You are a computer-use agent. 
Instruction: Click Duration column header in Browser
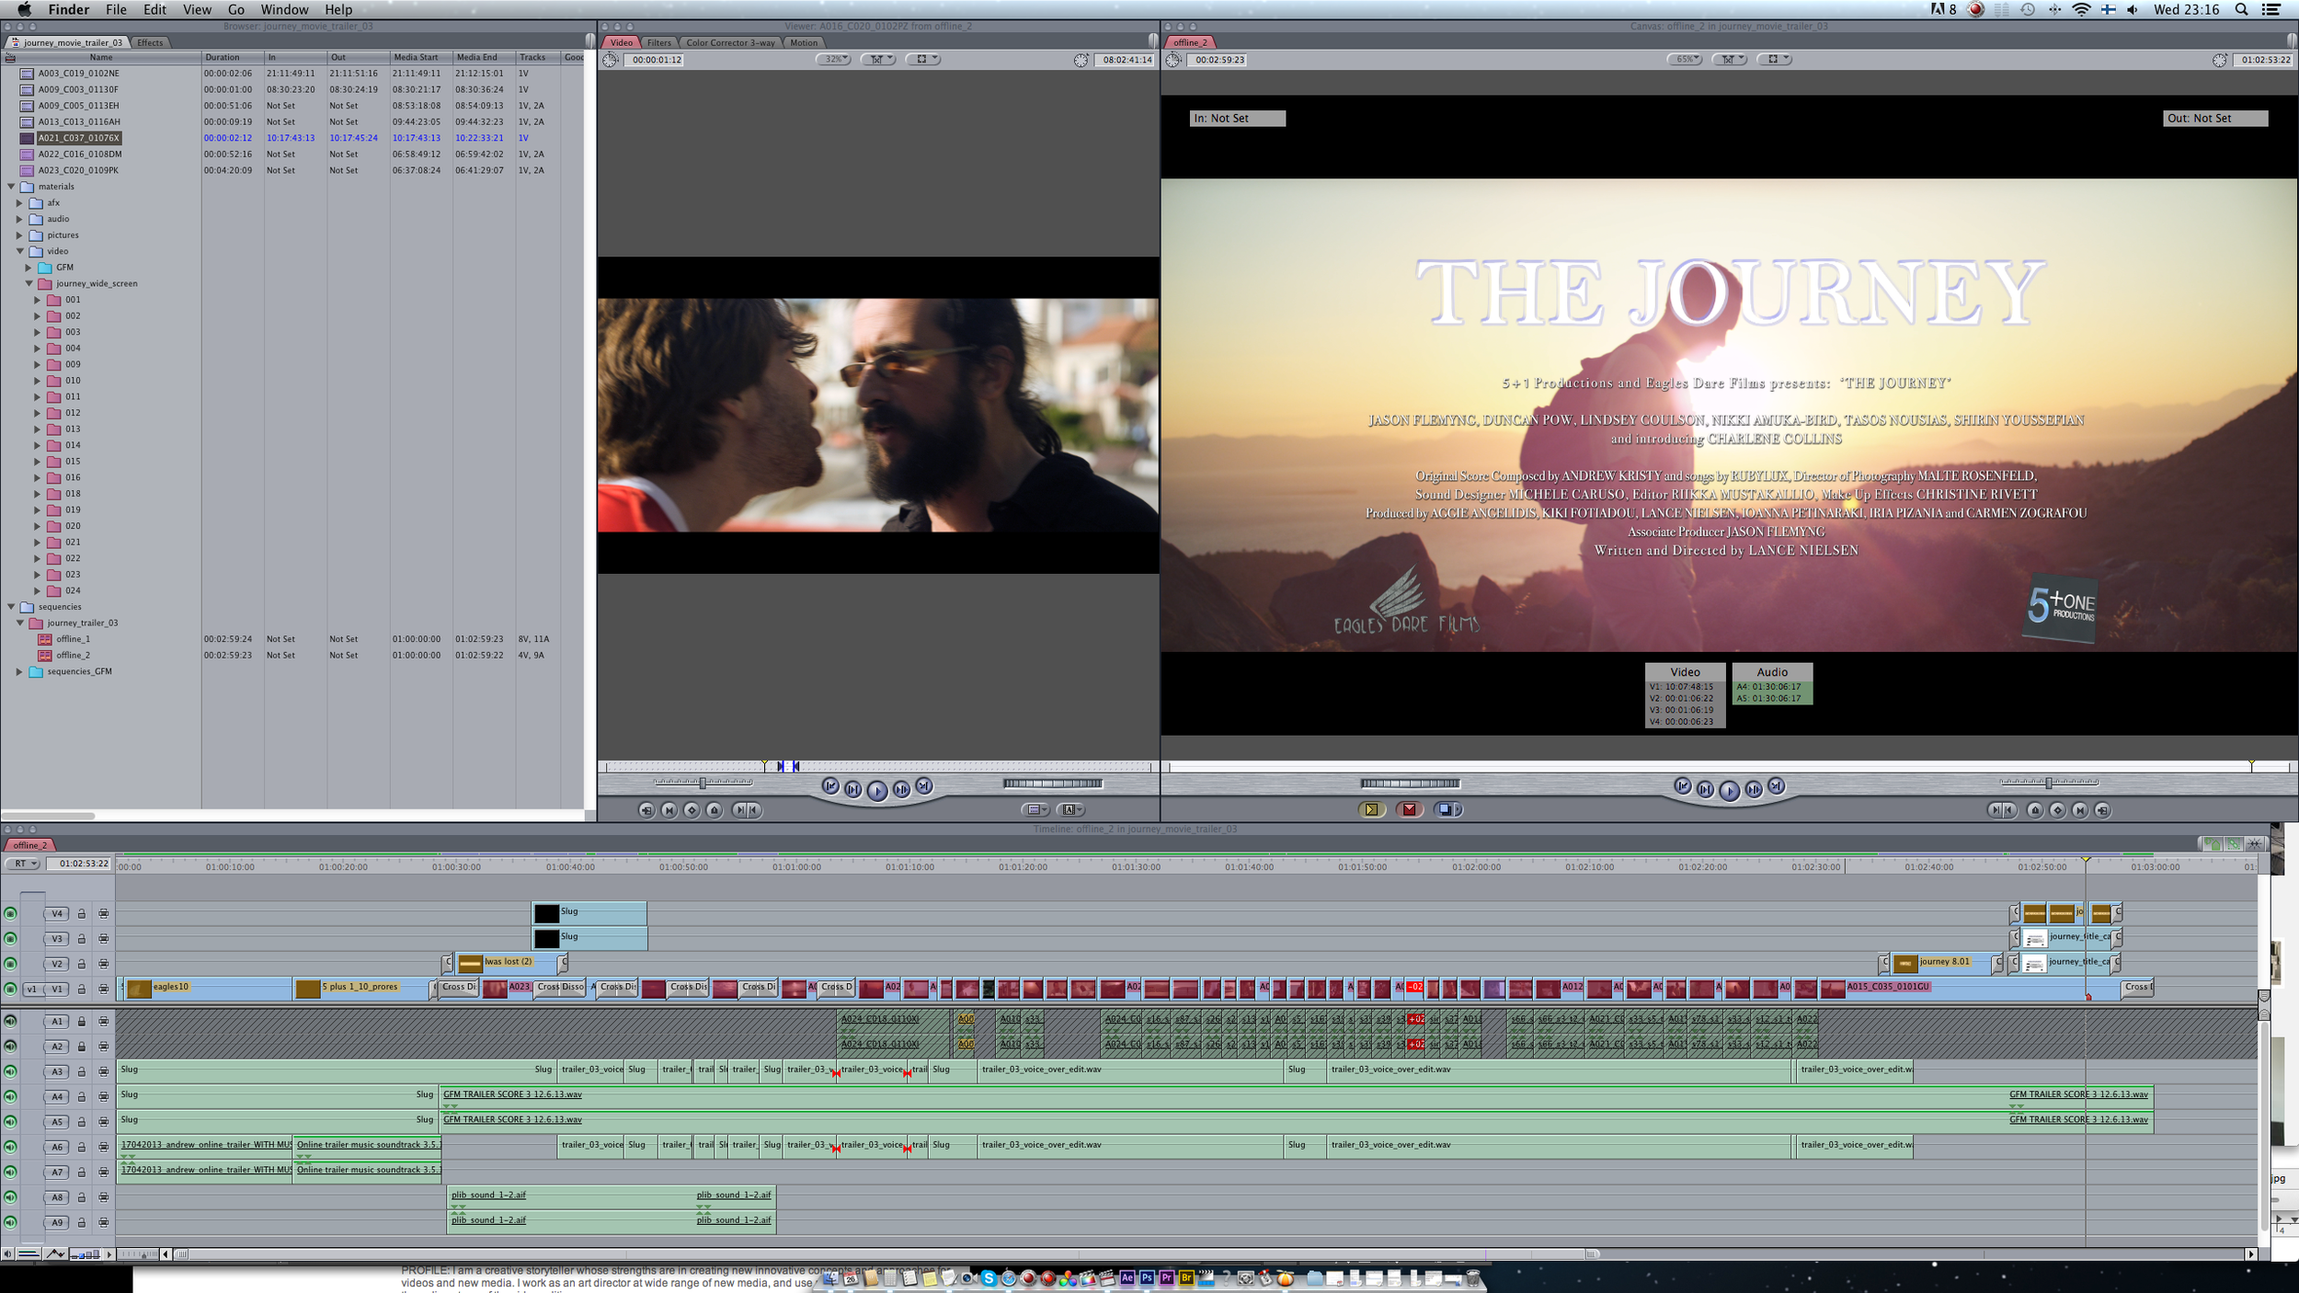click(233, 57)
